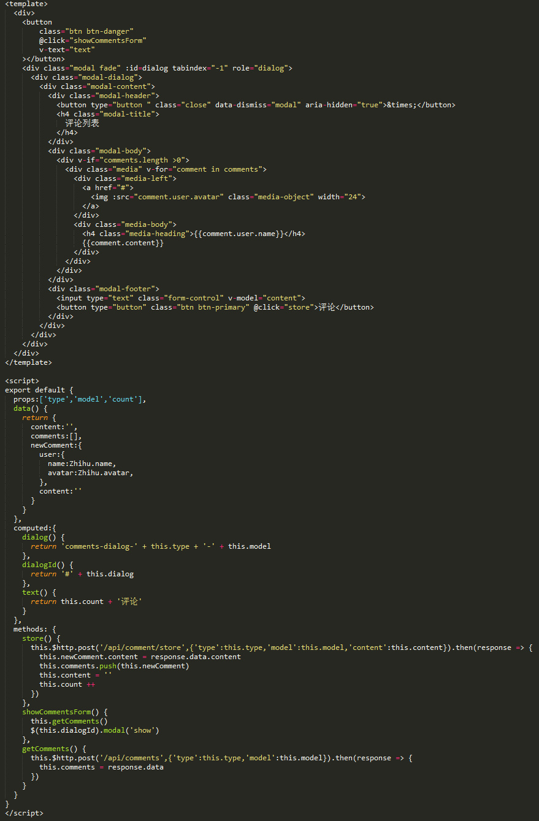Click the <div class="modal-header"> line
539x821 pixels.
[104, 96]
